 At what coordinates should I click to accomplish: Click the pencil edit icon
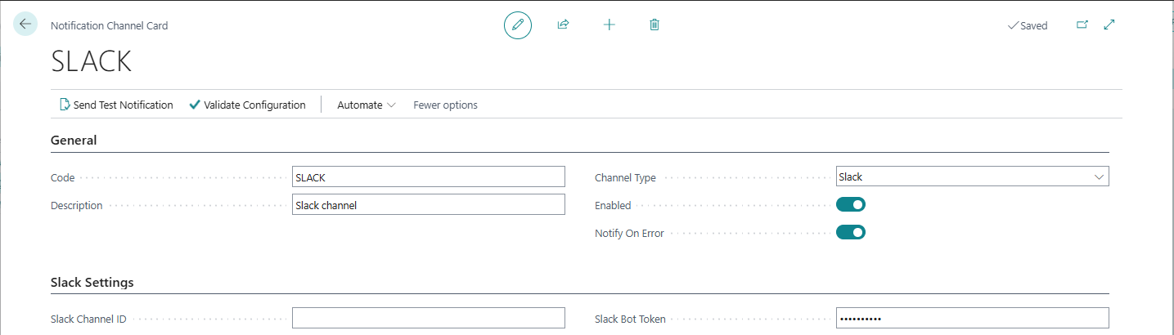[x=517, y=25]
